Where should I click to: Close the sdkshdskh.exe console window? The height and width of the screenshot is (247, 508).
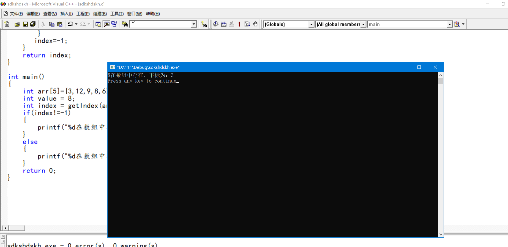pos(435,67)
